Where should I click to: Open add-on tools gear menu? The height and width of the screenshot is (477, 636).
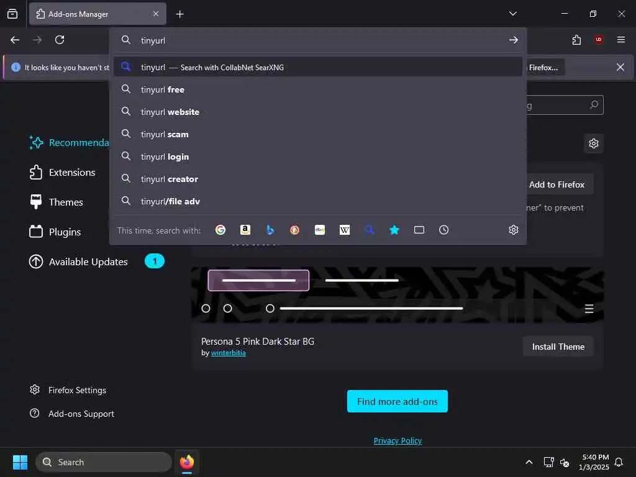(594, 143)
